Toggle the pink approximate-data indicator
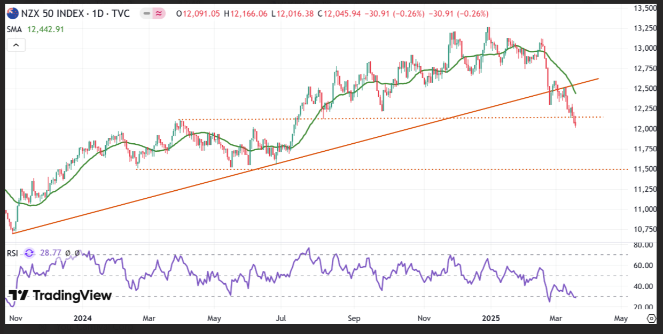 coord(159,13)
